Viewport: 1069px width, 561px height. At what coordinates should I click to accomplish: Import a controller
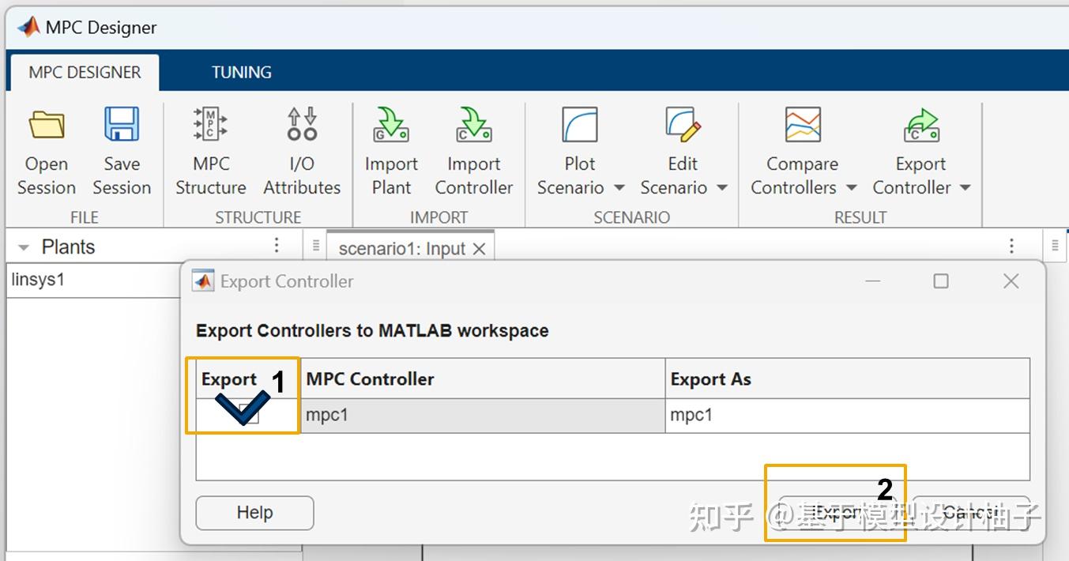pos(473,150)
